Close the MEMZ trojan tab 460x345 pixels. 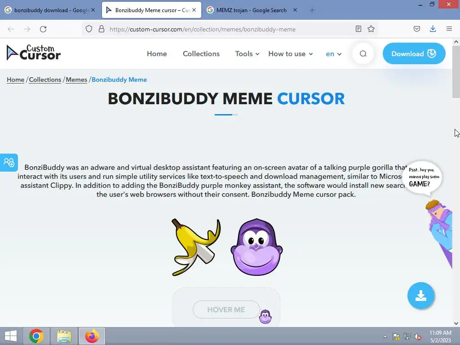click(295, 10)
